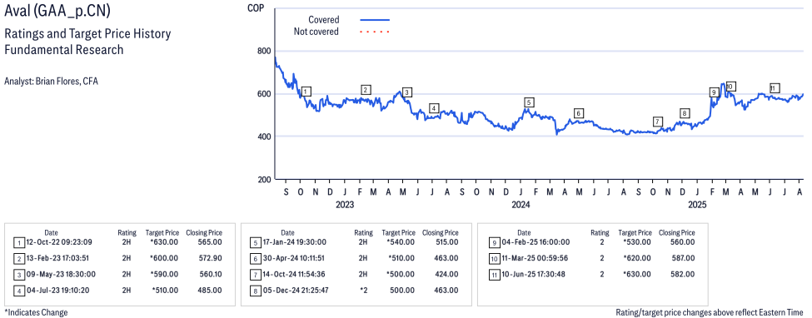Click chart marker 1 near October 2022
Screen dimensions: 812x318
coord(306,92)
